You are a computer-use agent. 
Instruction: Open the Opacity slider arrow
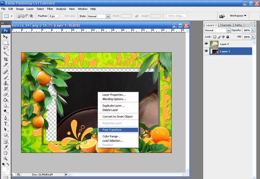pos(253,30)
